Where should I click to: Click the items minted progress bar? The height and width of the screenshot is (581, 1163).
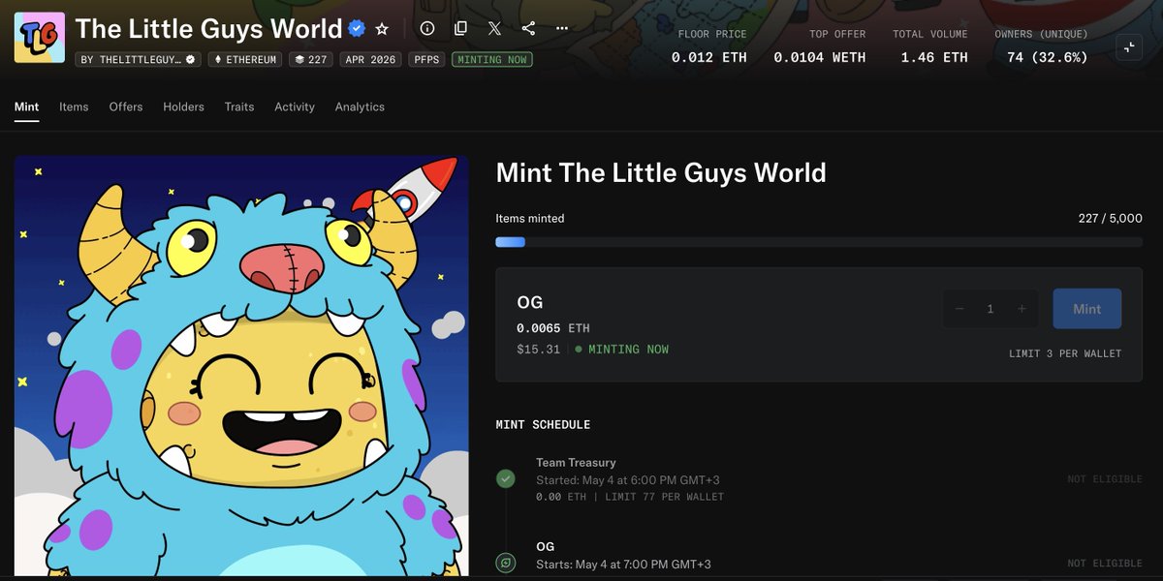pos(819,242)
